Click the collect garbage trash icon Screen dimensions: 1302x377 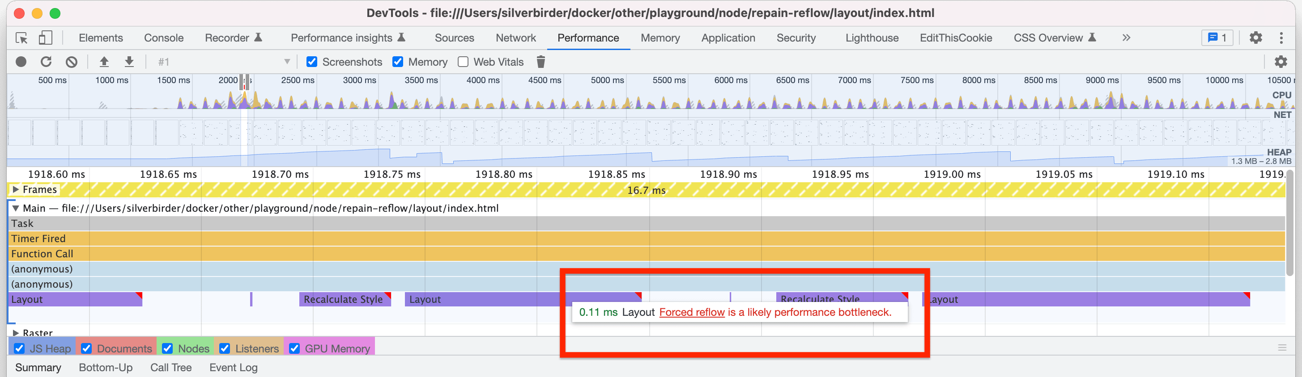pyautogui.click(x=541, y=62)
